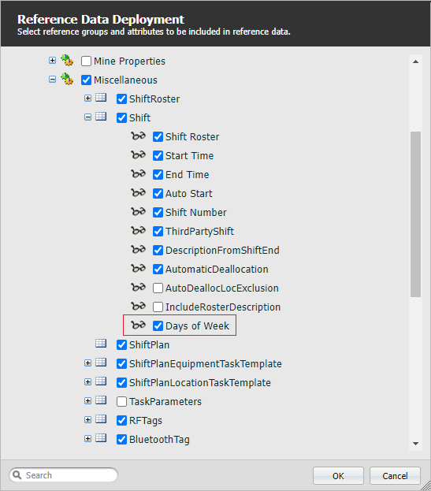Click the ShiftPlan table icon
Screen dimensions: 431x491
(101, 344)
